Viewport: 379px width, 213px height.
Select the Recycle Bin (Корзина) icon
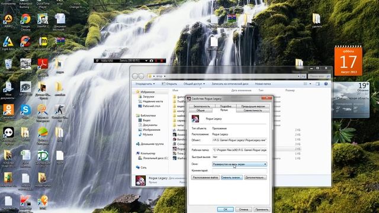(x=8, y=66)
